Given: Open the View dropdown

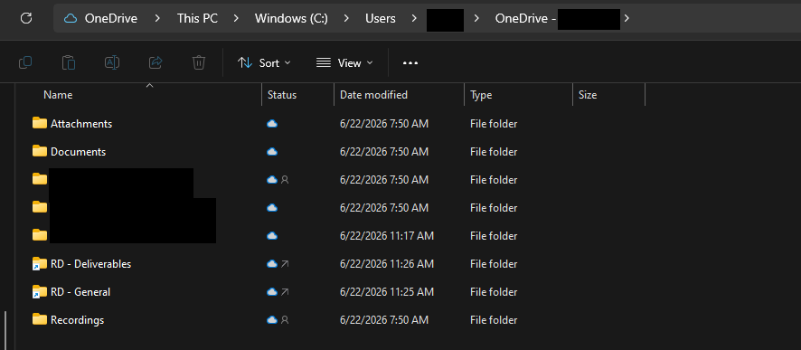Looking at the screenshot, I should coord(344,62).
